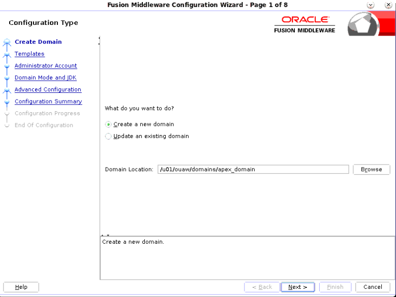
Task: Click the Advanced Configuration step node icon
Action: (x=7, y=90)
